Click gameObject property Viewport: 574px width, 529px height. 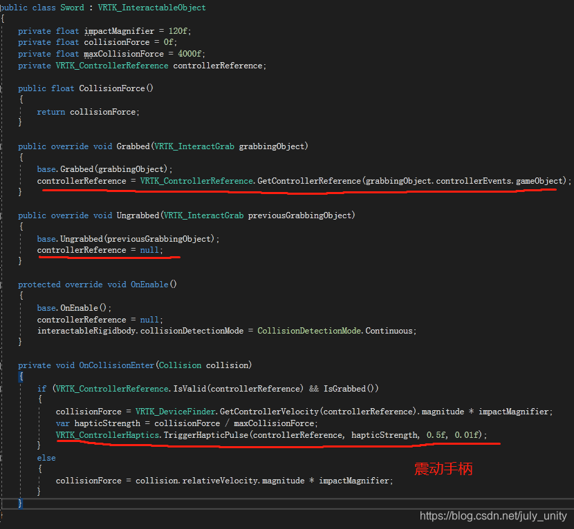(x=539, y=181)
